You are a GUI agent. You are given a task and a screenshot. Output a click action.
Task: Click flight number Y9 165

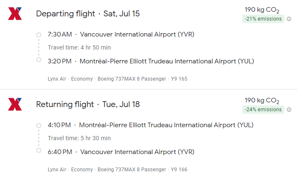tap(179, 79)
